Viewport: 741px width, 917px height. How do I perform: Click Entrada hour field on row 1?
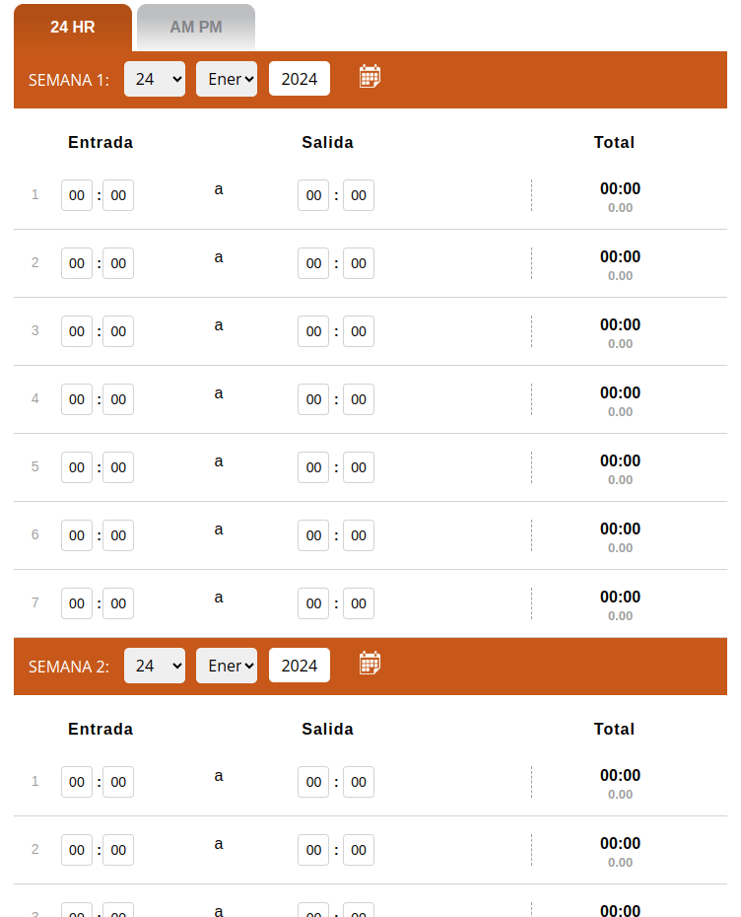[x=76, y=195]
